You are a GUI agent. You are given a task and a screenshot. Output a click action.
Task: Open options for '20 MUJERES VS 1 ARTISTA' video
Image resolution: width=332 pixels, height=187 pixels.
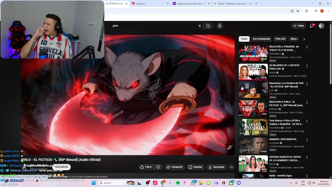[x=307, y=66]
